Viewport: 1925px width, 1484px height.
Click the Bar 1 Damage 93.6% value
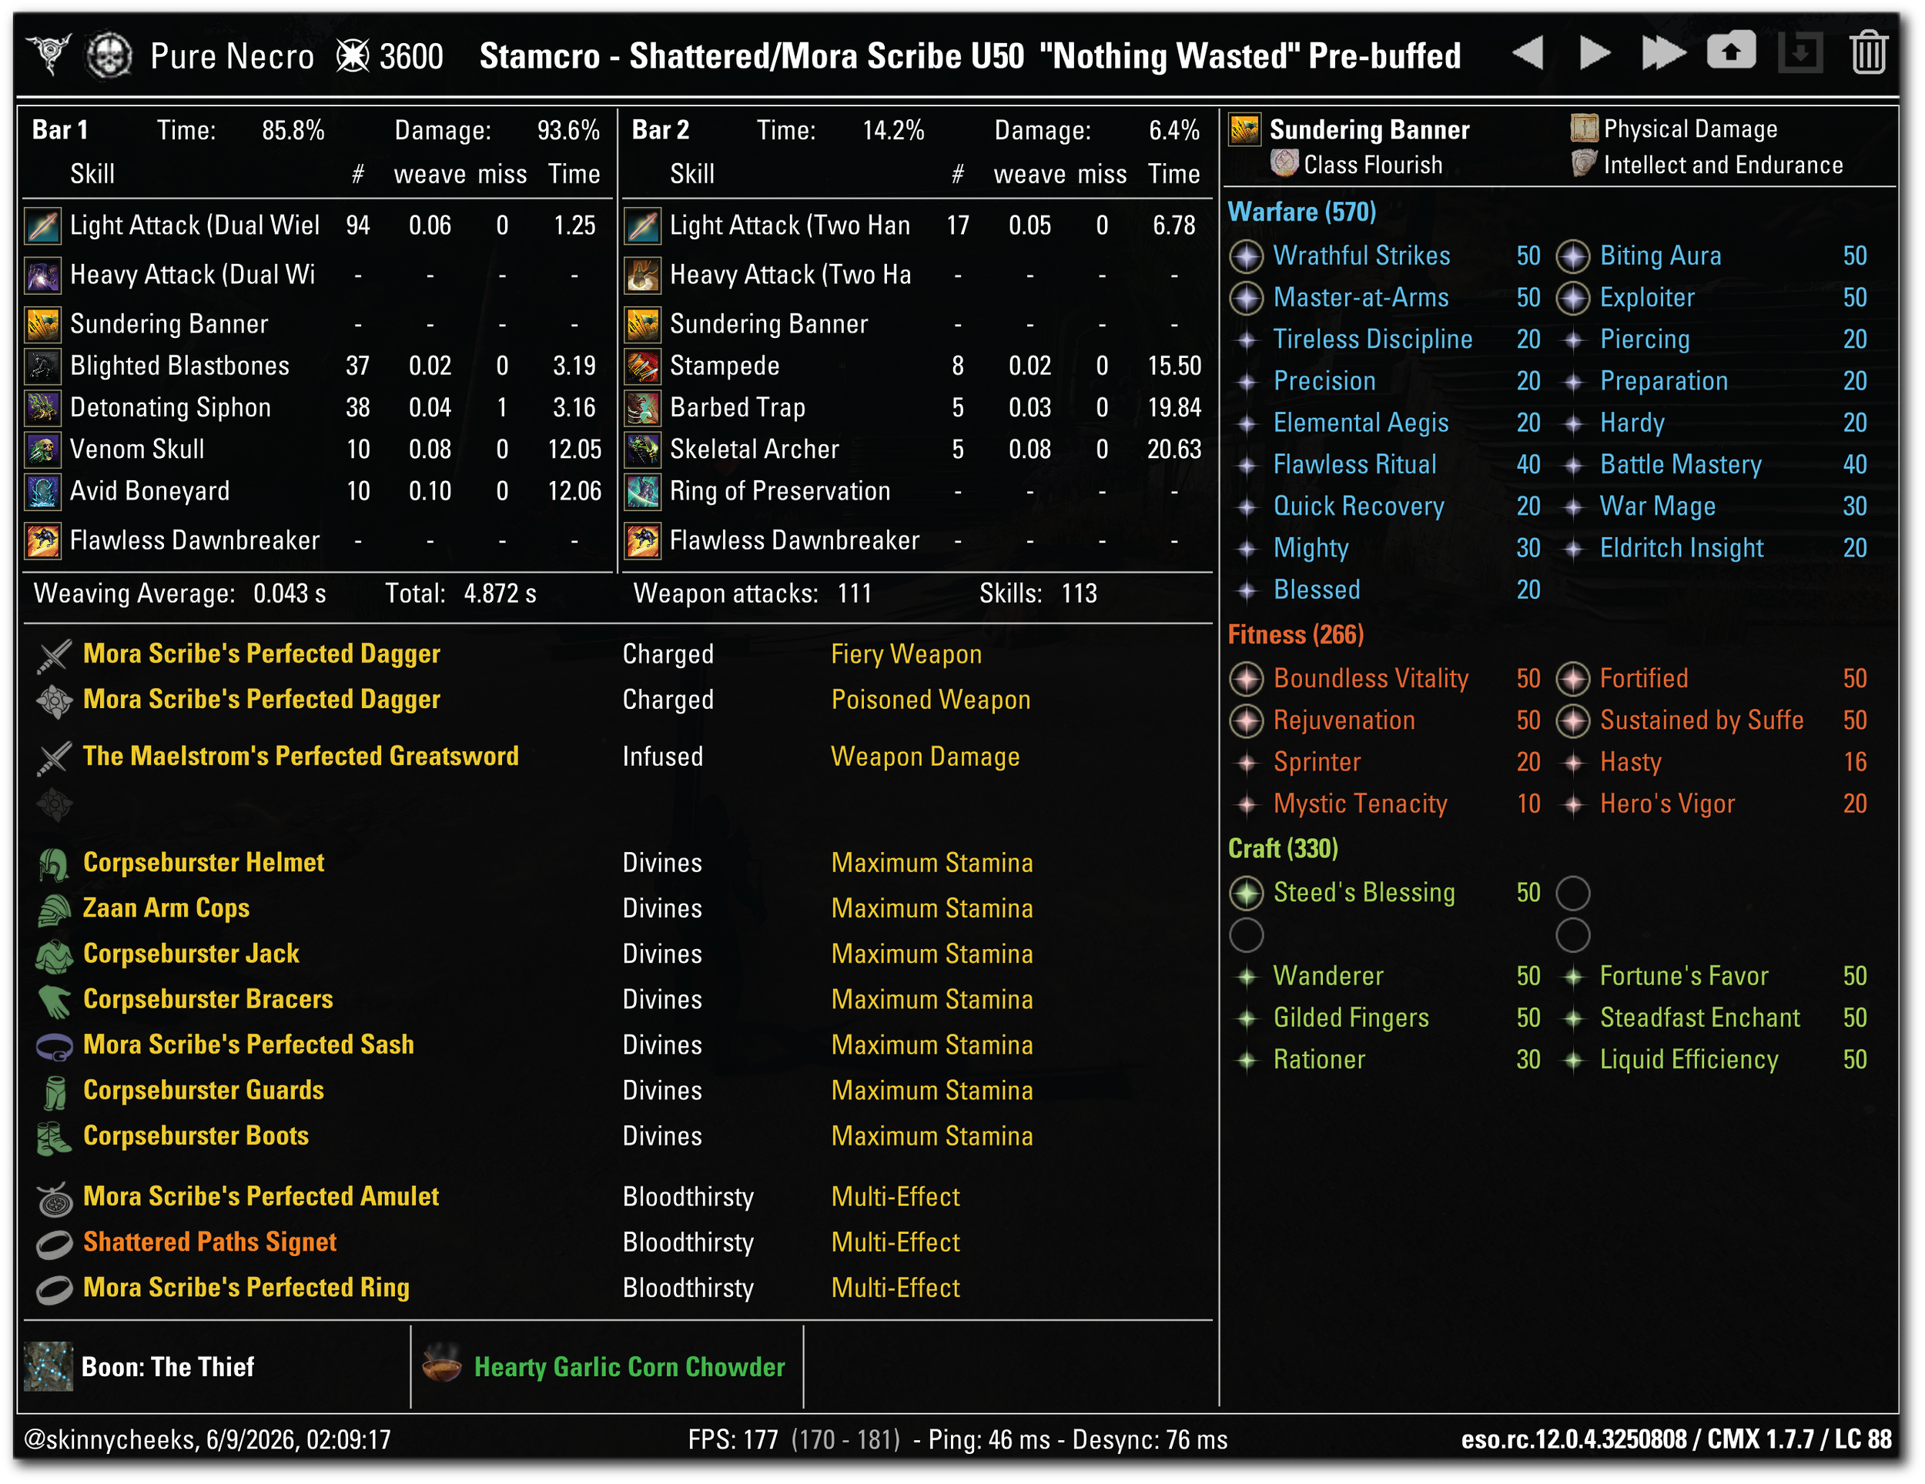click(567, 130)
